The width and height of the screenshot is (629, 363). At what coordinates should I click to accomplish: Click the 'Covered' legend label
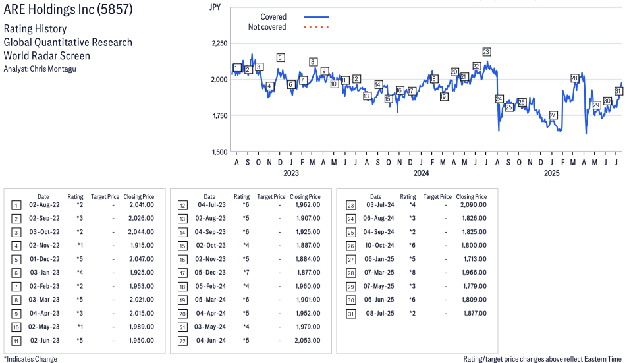273,17
